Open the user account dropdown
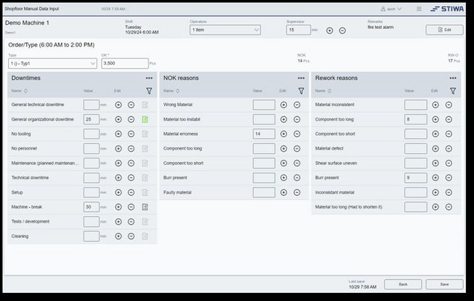The height and width of the screenshot is (301, 474). (x=391, y=9)
